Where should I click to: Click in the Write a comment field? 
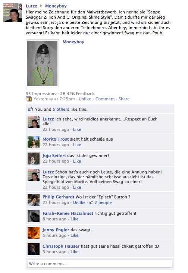[x=100, y=264]
